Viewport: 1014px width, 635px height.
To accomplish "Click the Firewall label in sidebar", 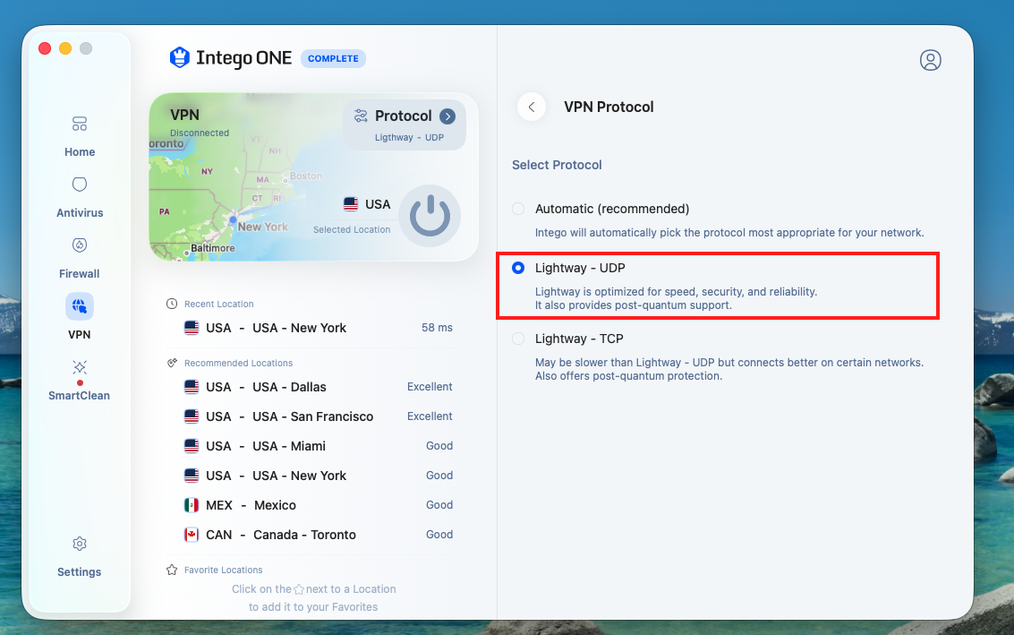I will coord(80,274).
